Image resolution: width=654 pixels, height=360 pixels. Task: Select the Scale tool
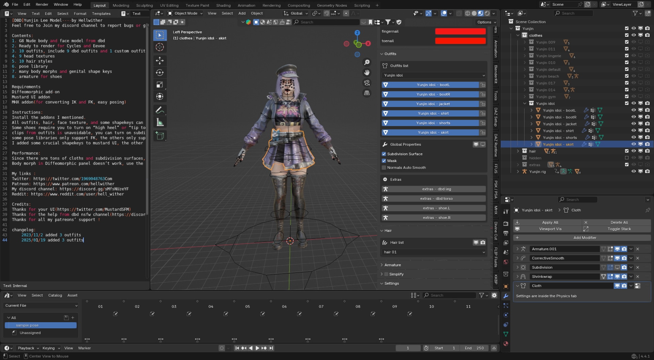(x=160, y=84)
